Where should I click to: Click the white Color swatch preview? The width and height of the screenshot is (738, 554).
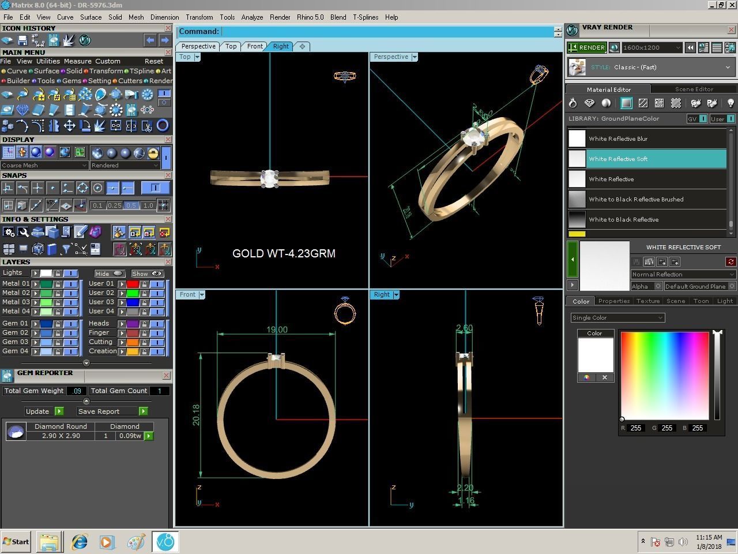pos(596,355)
